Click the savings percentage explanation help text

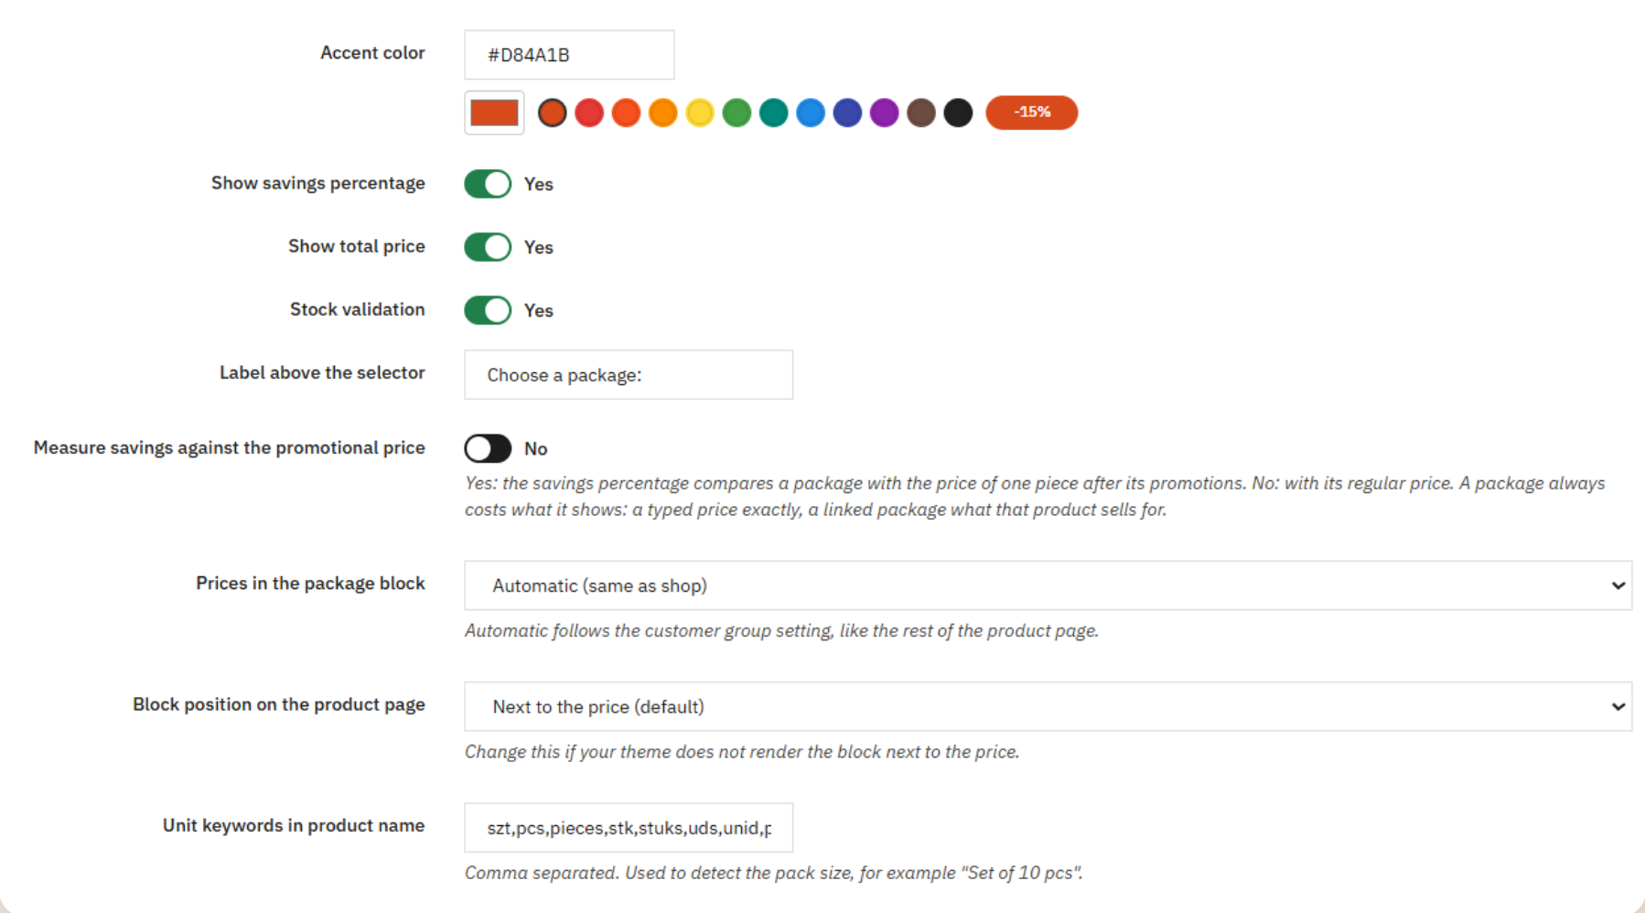coord(1035,496)
